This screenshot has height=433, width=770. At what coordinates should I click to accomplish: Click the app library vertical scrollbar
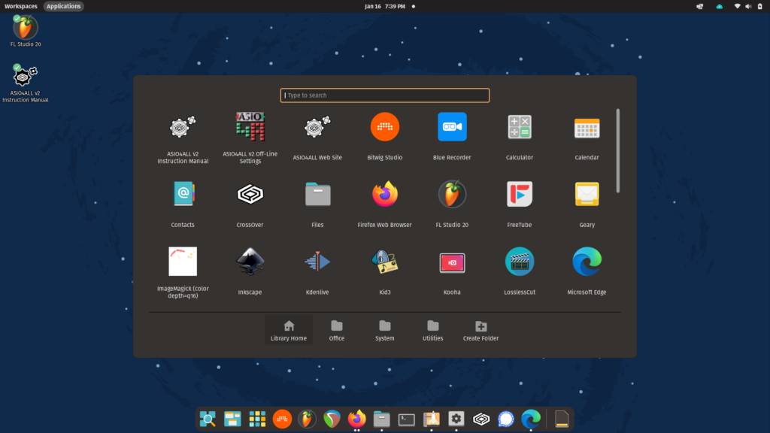pyautogui.click(x=618, y=150)
